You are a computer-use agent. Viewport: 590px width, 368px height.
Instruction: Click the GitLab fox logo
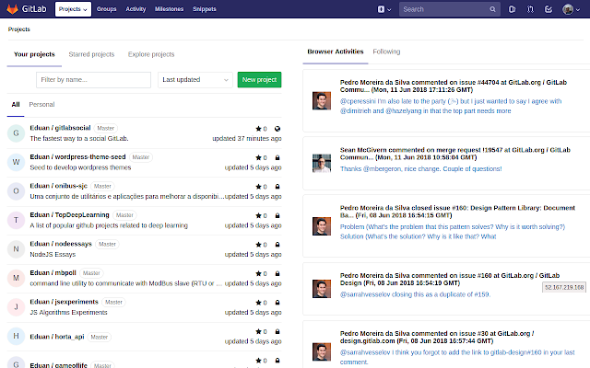(12, 9)
